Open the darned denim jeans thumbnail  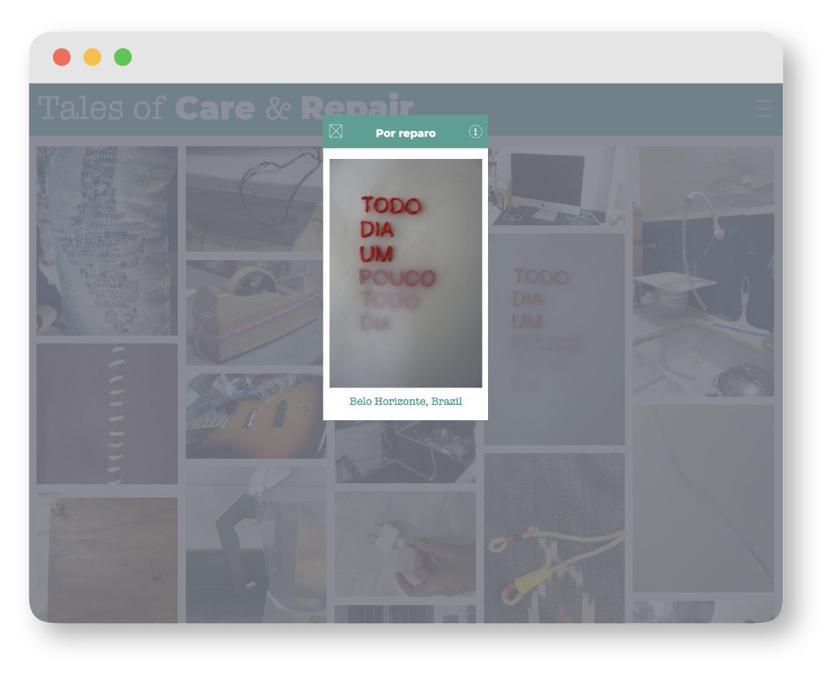click(107, 241)
